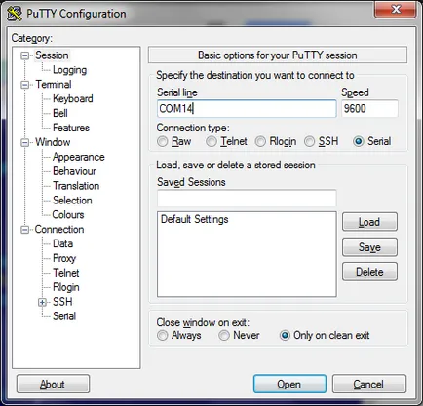
Task: Open the Serial category in the tree
Action: (64, 316)
